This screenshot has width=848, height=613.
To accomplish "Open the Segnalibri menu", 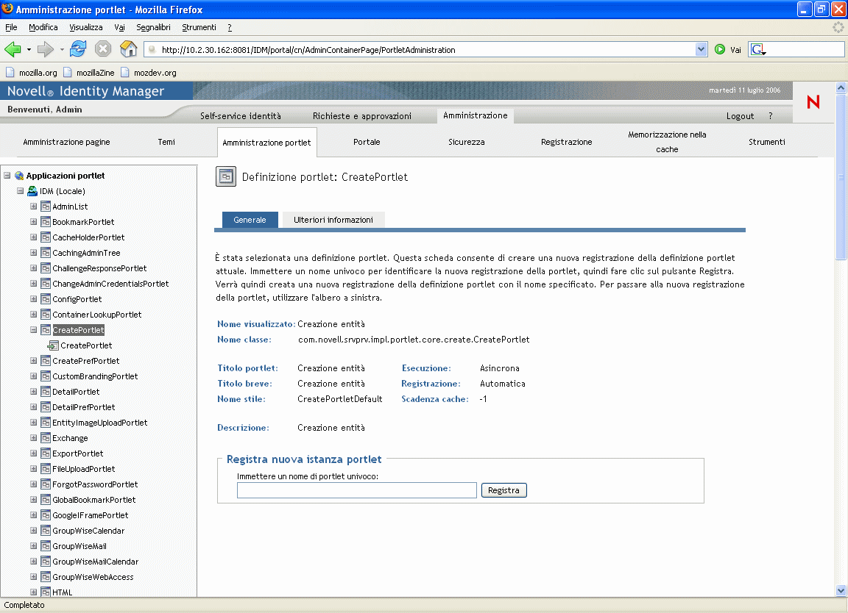I will pos(153,27).
